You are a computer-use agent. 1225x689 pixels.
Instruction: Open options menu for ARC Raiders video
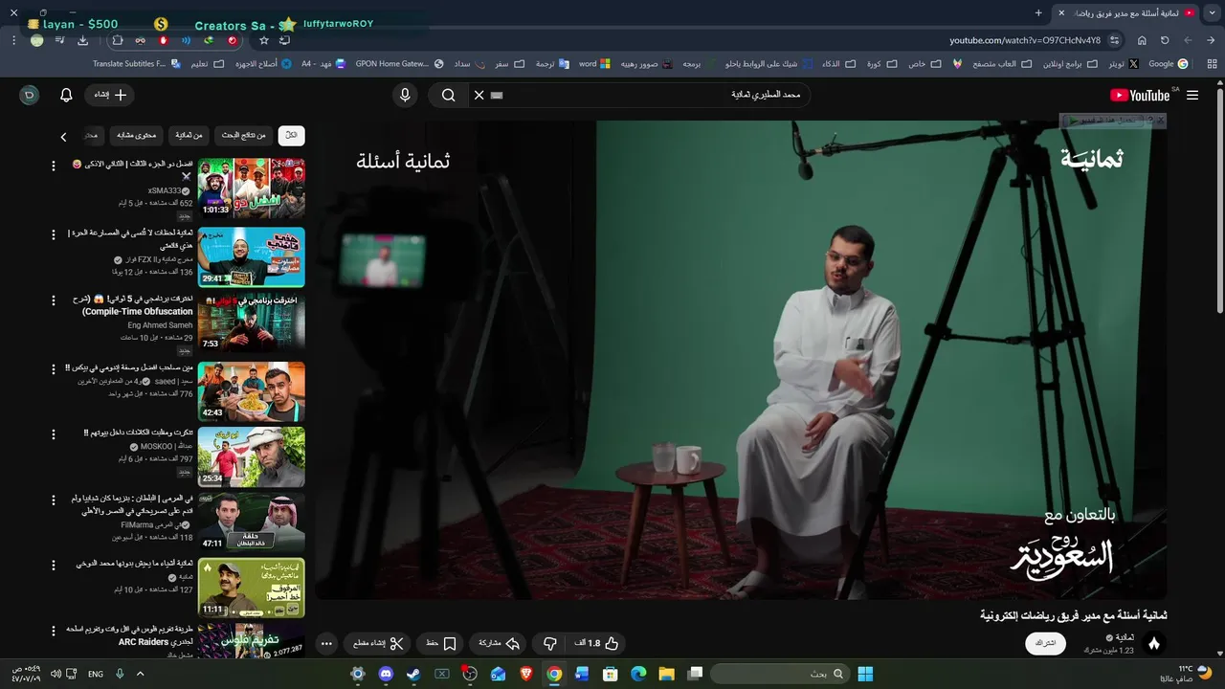(54, 631)
